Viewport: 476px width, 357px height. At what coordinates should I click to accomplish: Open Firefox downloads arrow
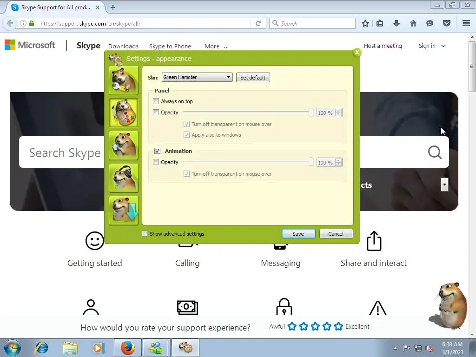tap(397, 23)
